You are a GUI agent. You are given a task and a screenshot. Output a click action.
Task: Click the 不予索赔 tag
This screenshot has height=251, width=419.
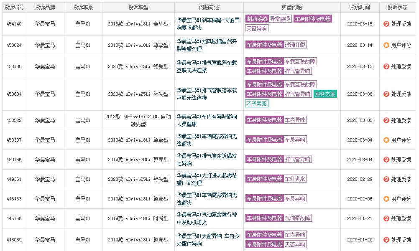[x=256, y=104]
